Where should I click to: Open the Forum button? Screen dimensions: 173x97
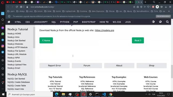(87, 65)
